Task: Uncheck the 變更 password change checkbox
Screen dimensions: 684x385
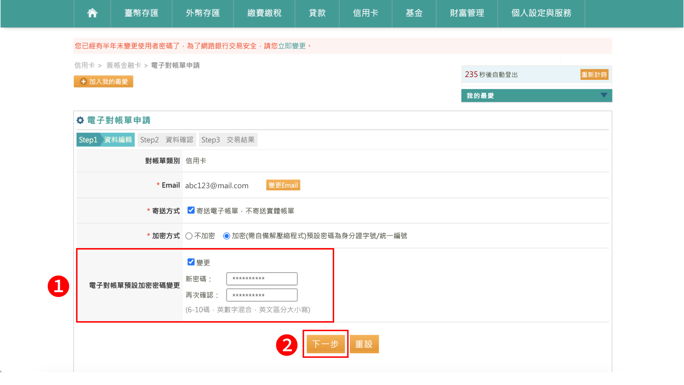Action: [191, 262]
